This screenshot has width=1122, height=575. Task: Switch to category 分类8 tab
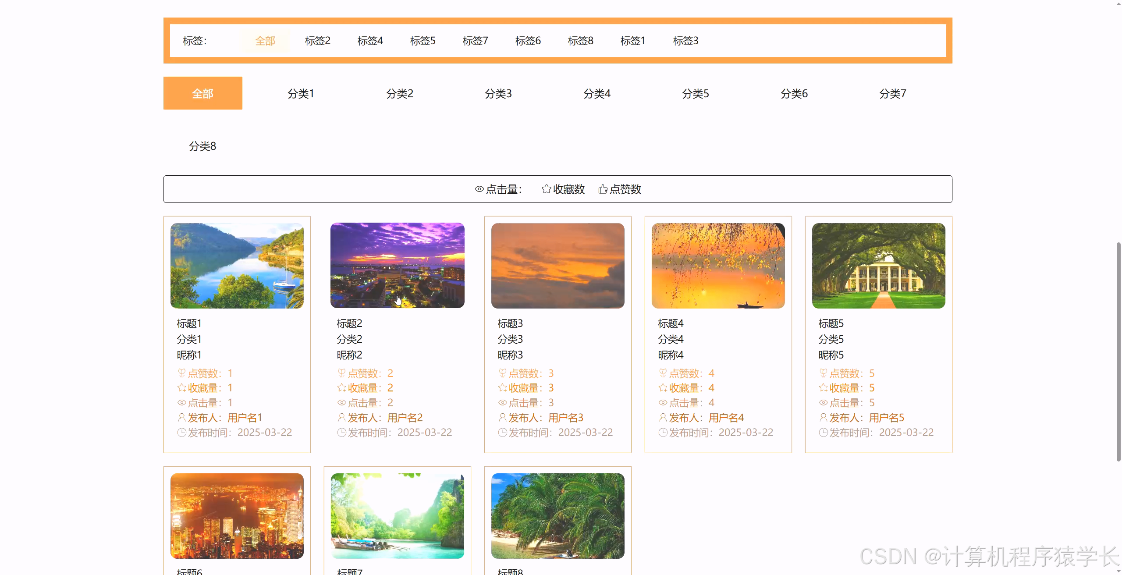(202, 146)
